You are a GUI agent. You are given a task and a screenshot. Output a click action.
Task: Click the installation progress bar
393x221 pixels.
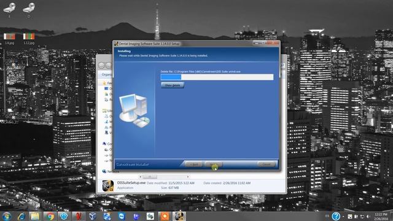[217, 77]
